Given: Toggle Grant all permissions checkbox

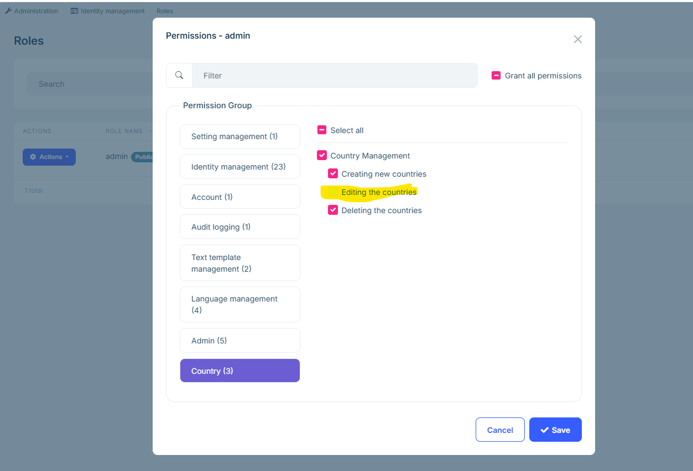Looking at the screenshot, I should point(496,76).
